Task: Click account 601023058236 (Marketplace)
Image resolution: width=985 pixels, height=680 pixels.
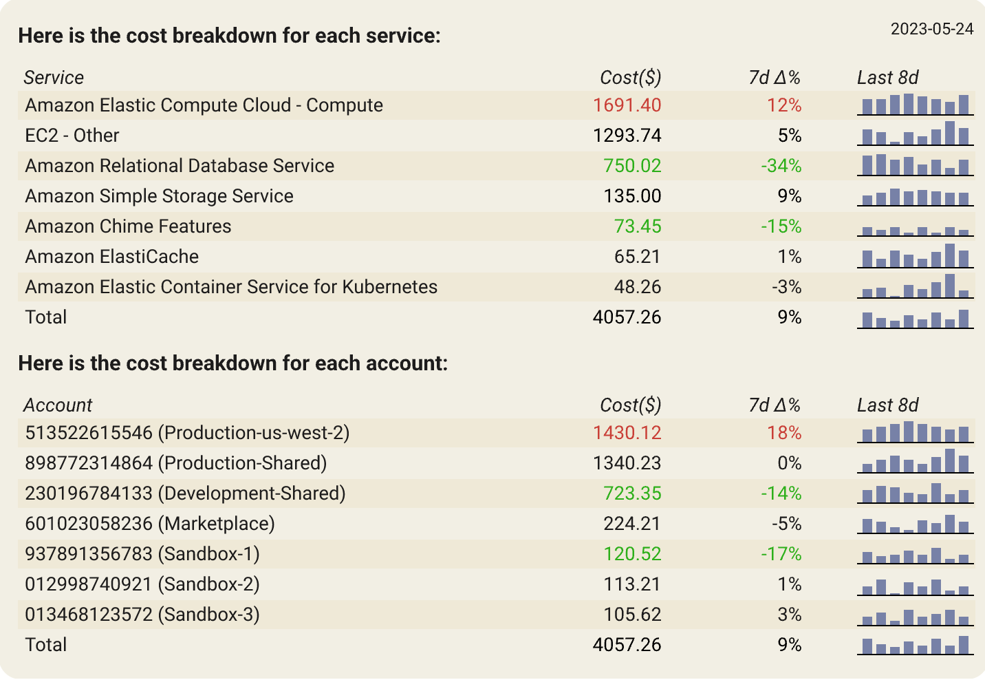Action: 150,524
